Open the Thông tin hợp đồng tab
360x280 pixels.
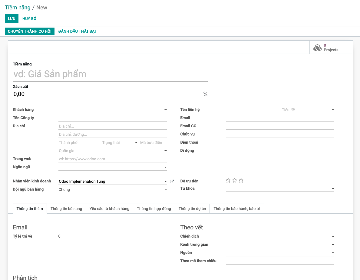[154, 208]
